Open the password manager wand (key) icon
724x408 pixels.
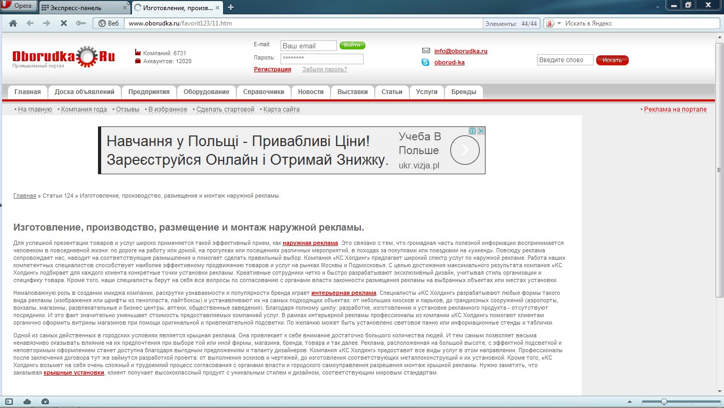pyautogui.click(x=80, y=23)
